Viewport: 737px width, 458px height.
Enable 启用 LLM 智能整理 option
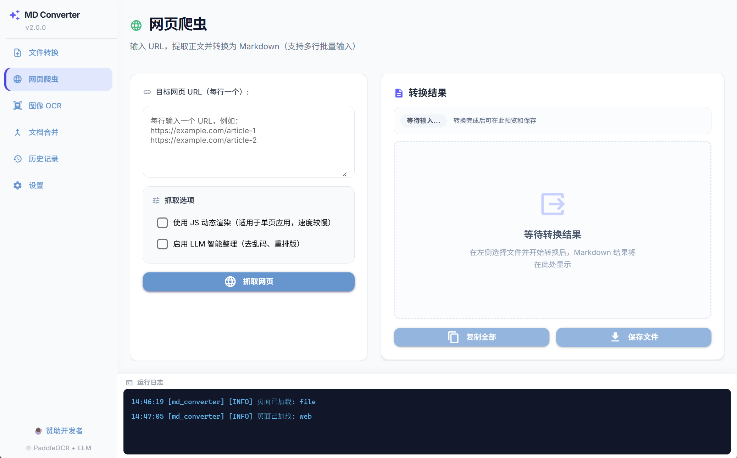(162, 244)
